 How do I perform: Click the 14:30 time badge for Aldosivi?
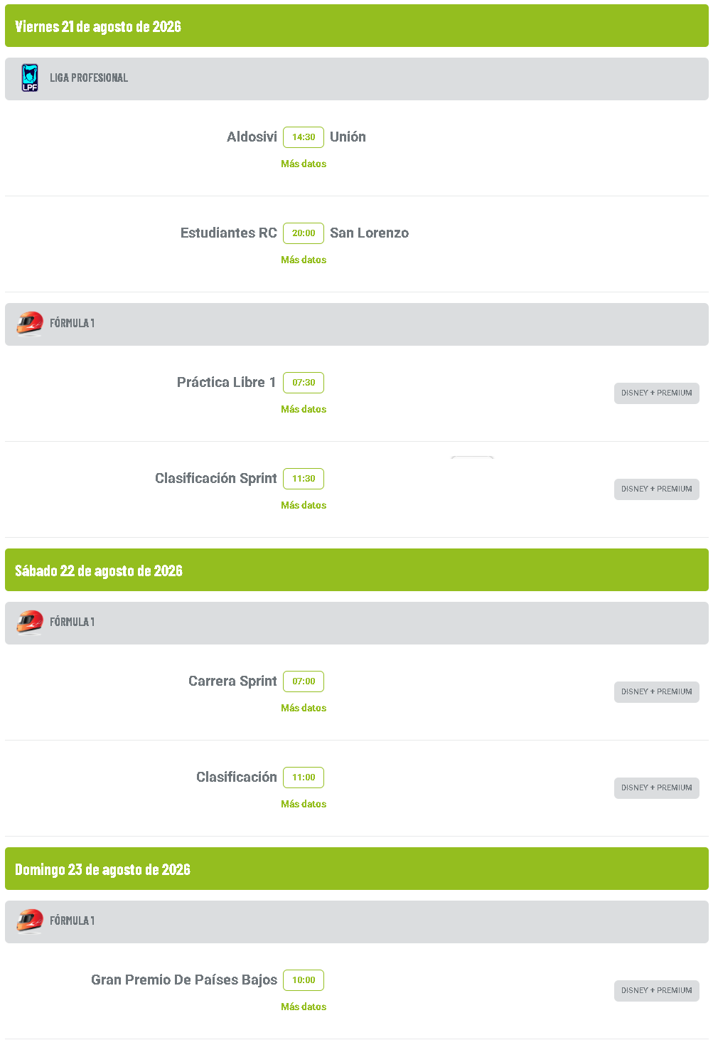304,137
